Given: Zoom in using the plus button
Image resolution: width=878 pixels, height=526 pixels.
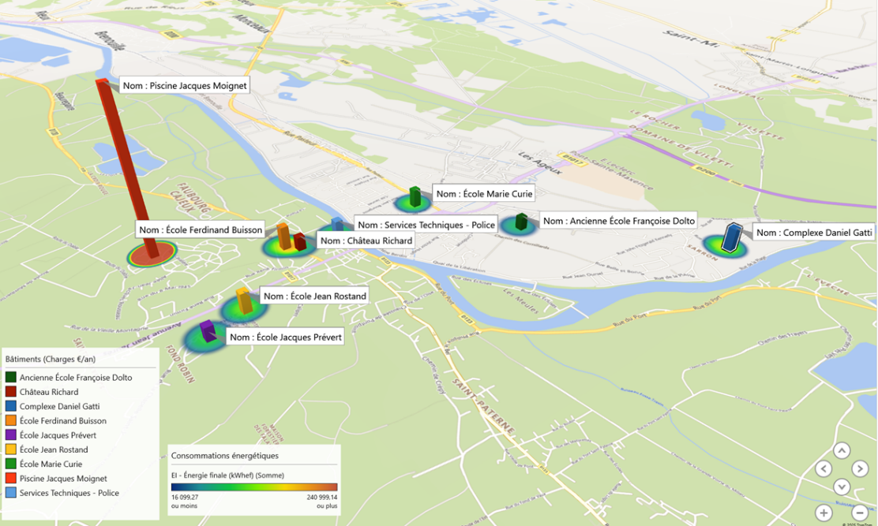Looking at the screenshot, I should (x=824, y=513).
